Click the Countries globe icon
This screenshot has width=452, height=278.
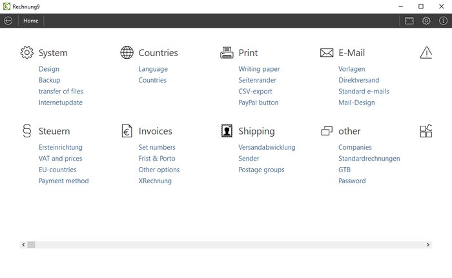pos(127,52)
